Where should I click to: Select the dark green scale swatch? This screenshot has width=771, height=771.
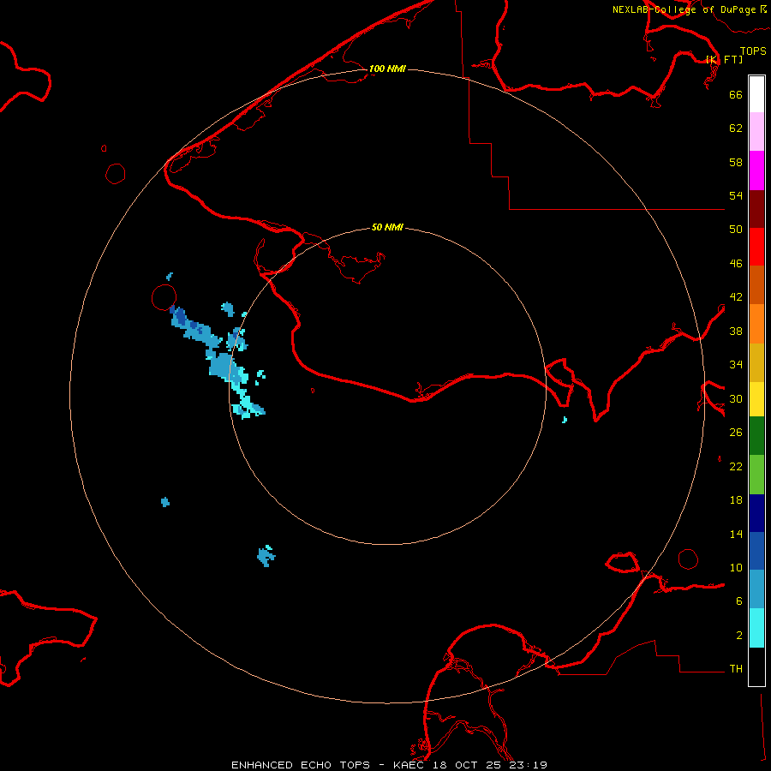[756, 436]
